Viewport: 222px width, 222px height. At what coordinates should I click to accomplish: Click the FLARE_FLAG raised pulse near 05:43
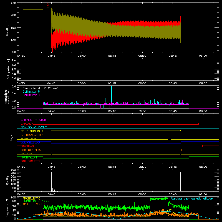coord(170,138)
